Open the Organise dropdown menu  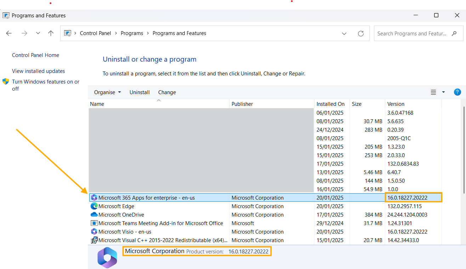pyautogui.click(x=107, y=92)
